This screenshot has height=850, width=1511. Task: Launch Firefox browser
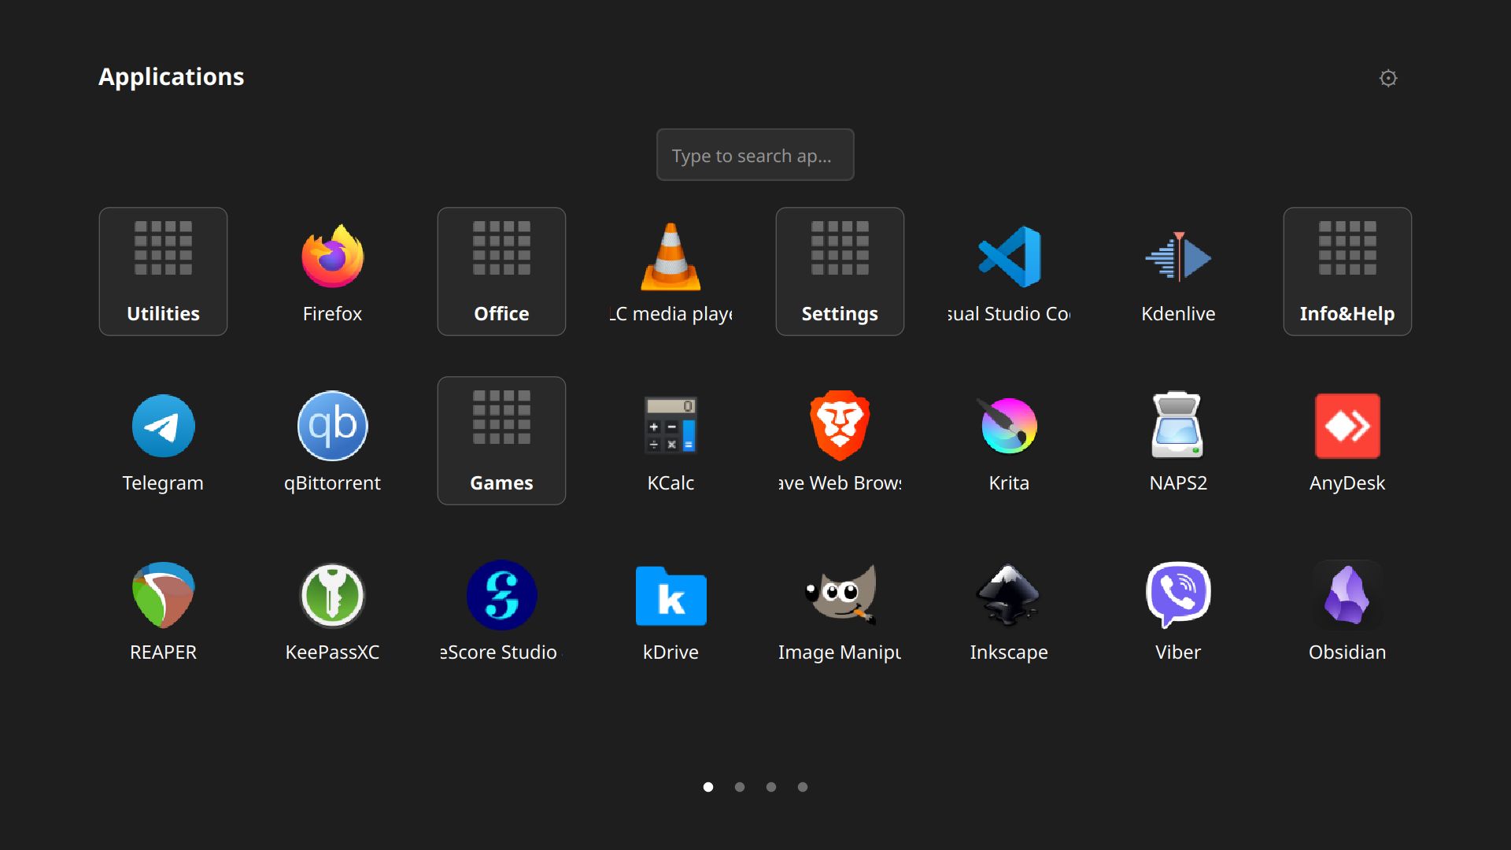(x=332, y=272)
